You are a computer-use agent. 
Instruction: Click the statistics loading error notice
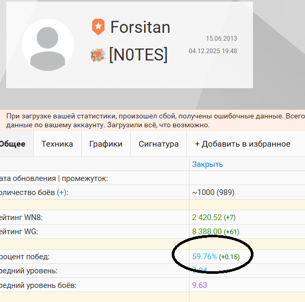(152, 120)
